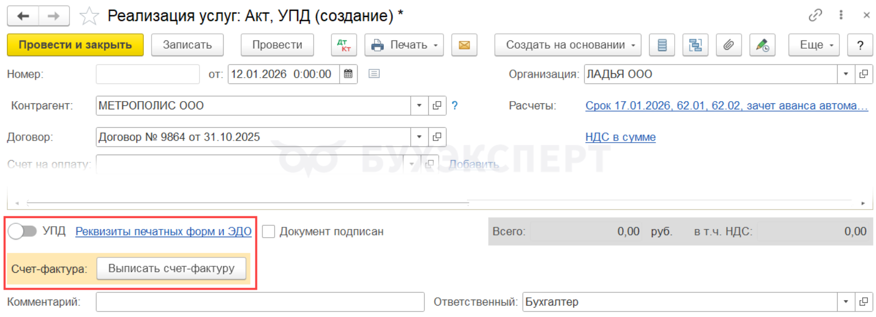Expand the Контрагент dropdown list
This screenshot has width=876, height=317.
[x=419, y=105]
